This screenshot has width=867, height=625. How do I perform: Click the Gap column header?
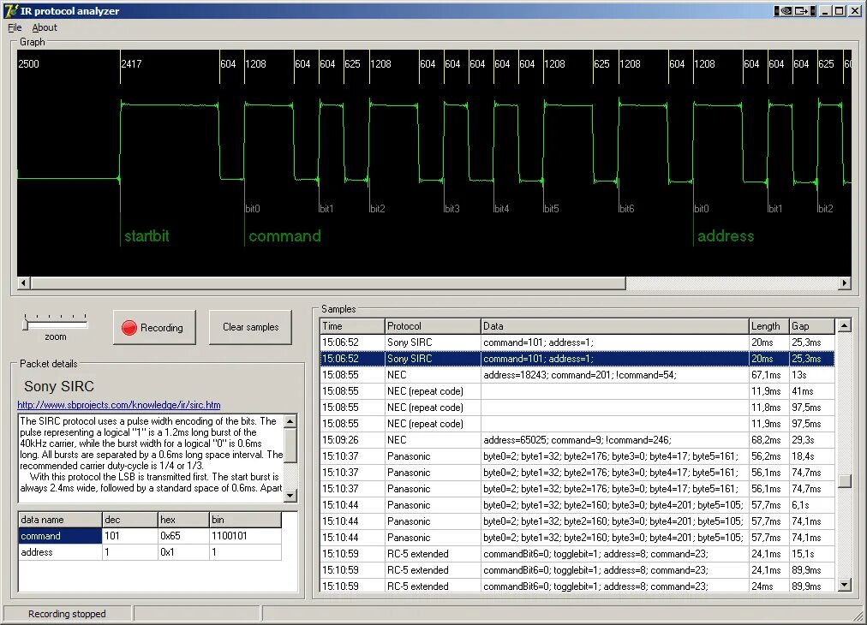pyautogui.click(x=811, y=326)
